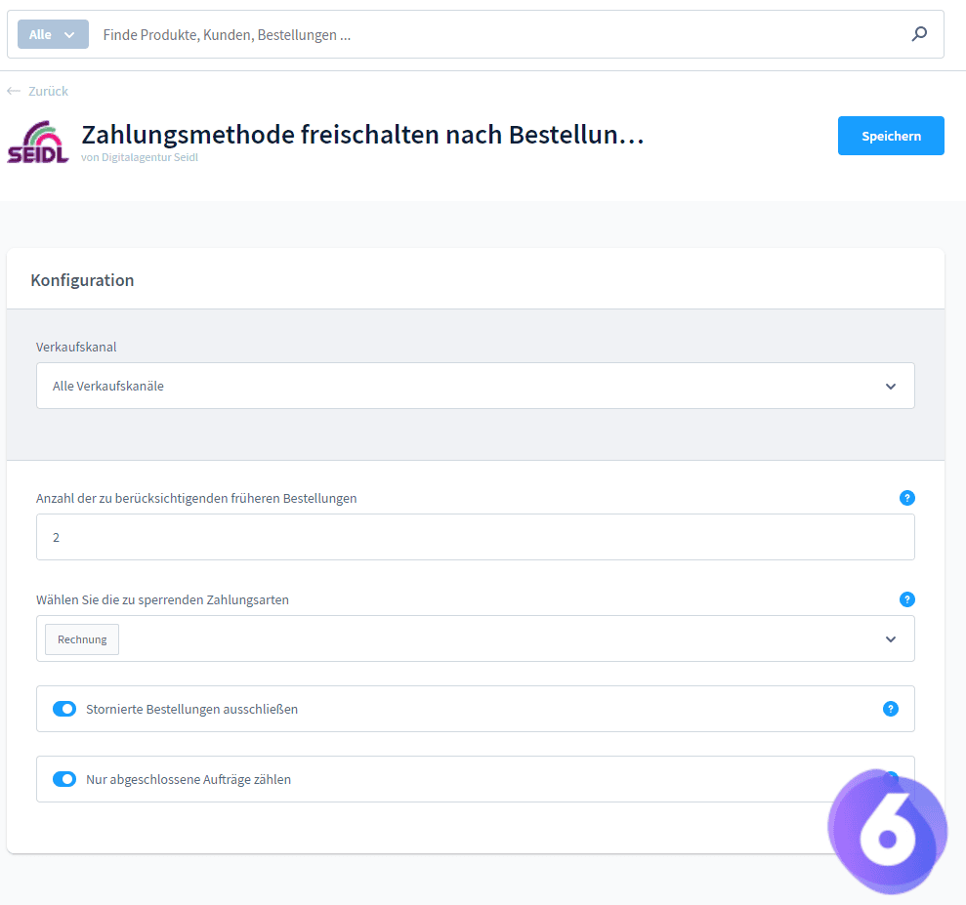This screenshot has height=905, width=966.
Task: Click the Digitalagentur Seidl author link
Action: (x=140, y=156)
